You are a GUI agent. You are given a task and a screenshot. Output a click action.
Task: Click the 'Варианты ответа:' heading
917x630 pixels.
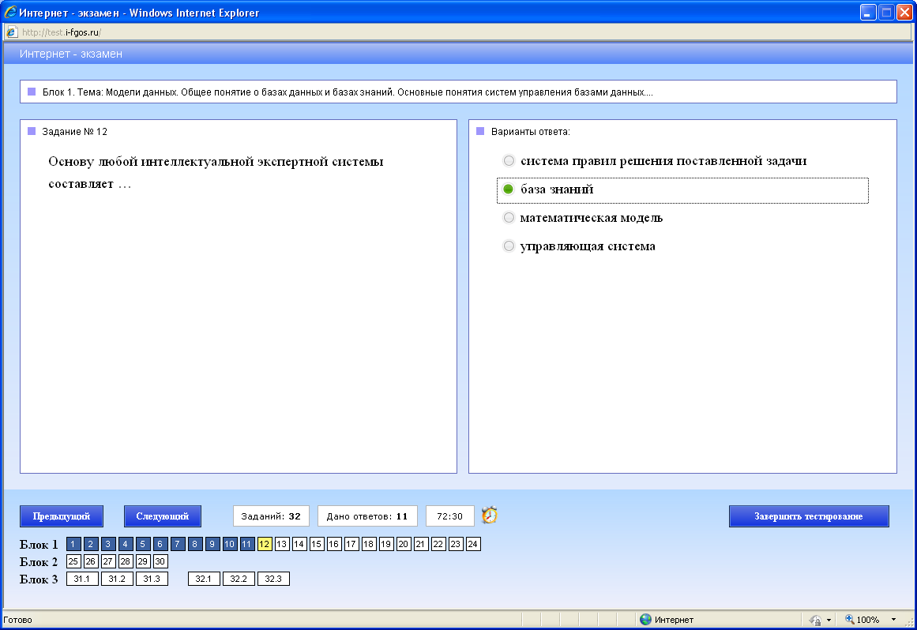(x=531, y=132)
